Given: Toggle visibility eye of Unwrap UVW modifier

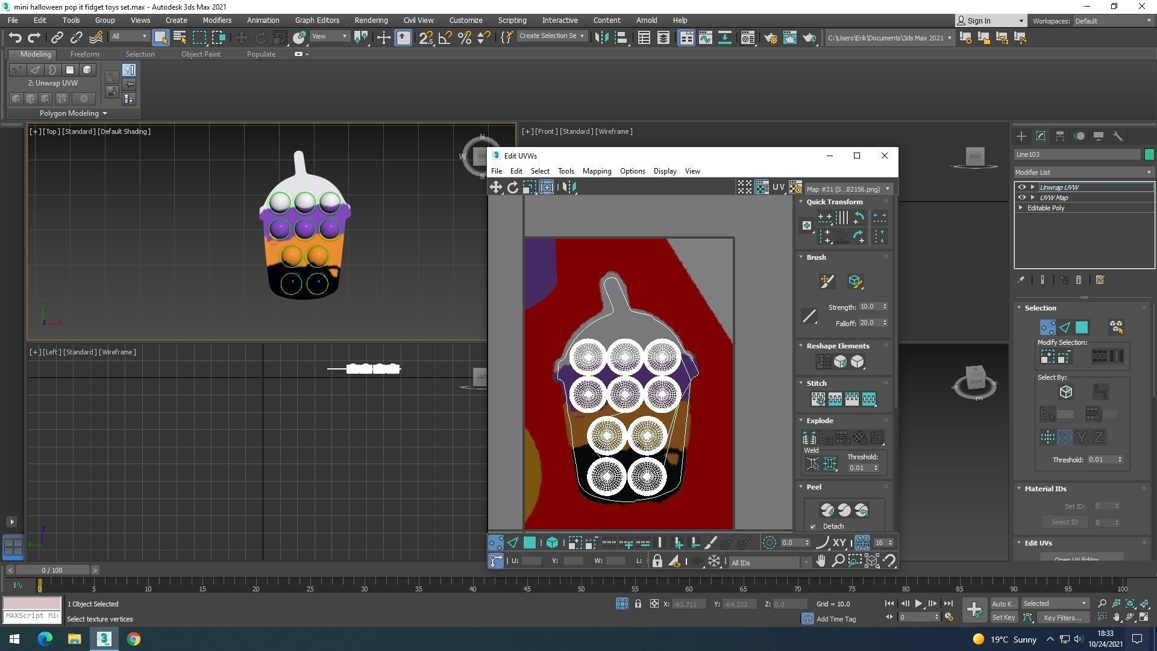Looking at the screenshot, I should point(1021,187).
